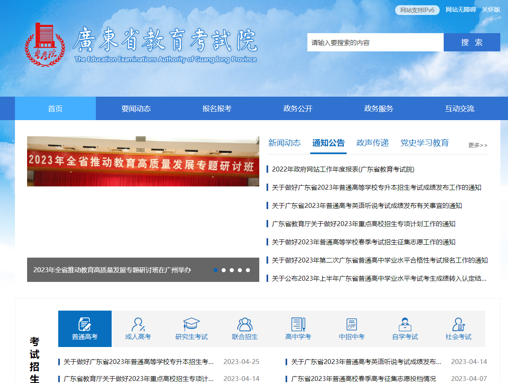Open the 互动交流 navigation menu
This screenshot has height=383, width=508.
[x=460, y=108]
